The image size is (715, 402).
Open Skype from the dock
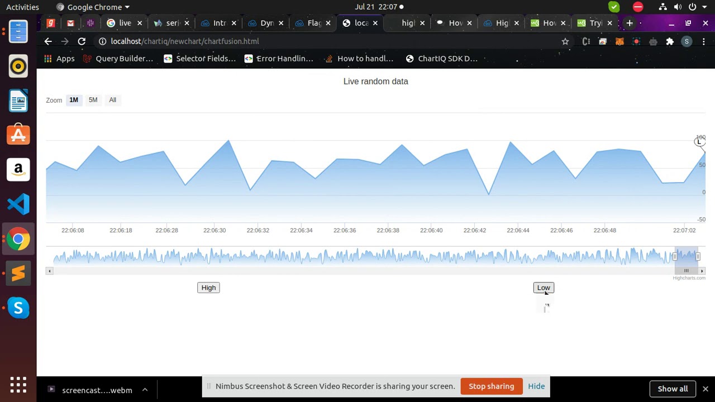click(18, 308)
